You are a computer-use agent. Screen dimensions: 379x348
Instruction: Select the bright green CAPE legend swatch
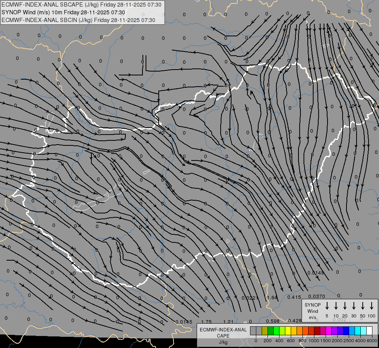click(x=276, y=331)
